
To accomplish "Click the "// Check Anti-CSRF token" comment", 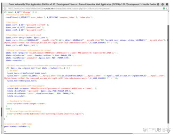I will [18, 15].
